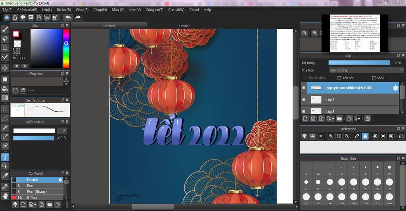
Task: Click the export share icon in toolbar
Action: point(15,17)
